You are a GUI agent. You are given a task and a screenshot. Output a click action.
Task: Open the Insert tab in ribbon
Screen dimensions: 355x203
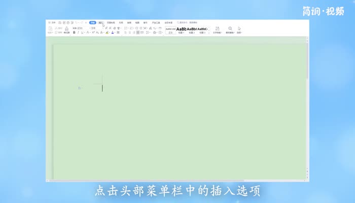click(101, 23)
